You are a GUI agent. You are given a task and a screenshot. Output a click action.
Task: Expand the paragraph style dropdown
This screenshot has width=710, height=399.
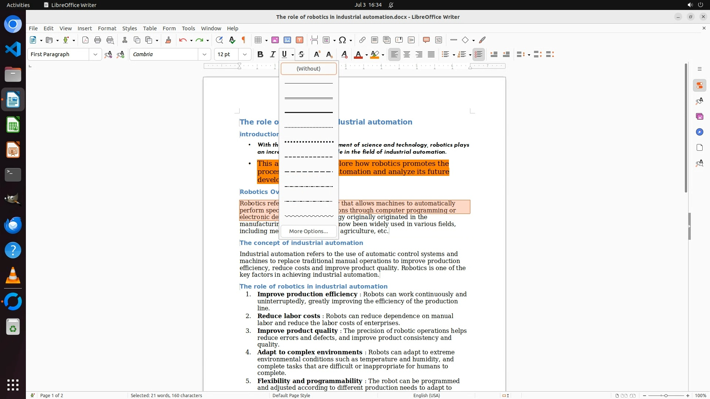pyautogui.click(x=95, y=54)
